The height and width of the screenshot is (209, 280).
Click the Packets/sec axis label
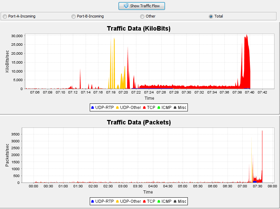7,155
